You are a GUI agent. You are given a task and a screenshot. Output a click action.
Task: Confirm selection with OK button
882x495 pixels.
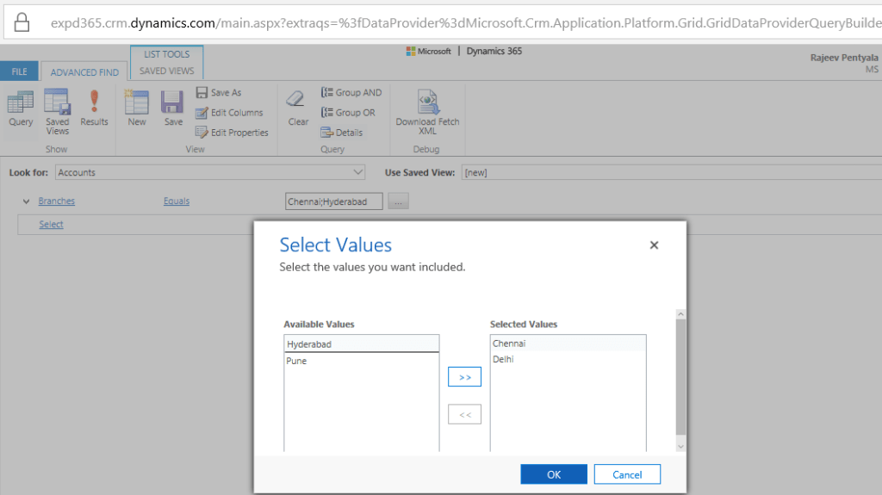click(554, 474)
